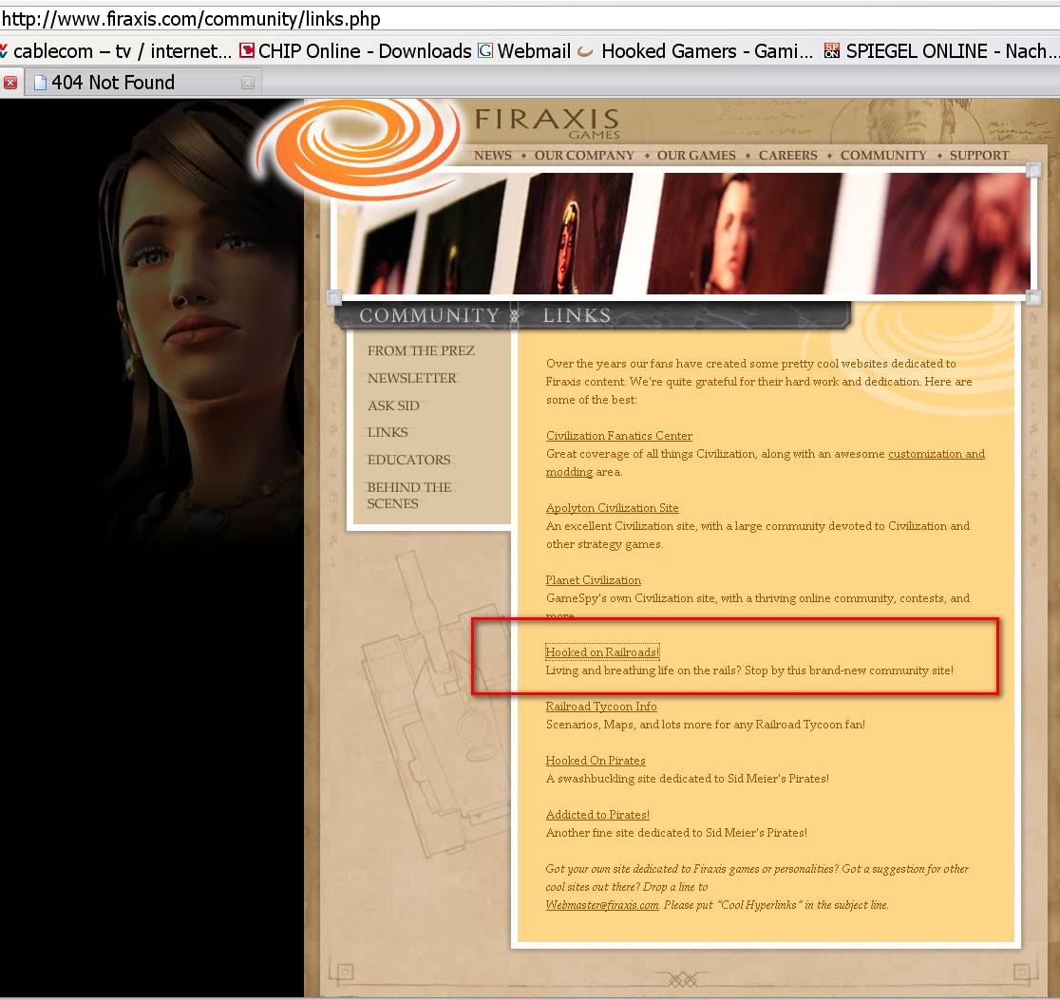Click the page icon on 404 Not Found tab
Viewport: 1060px width, 1000px height.
pos(41,83)
